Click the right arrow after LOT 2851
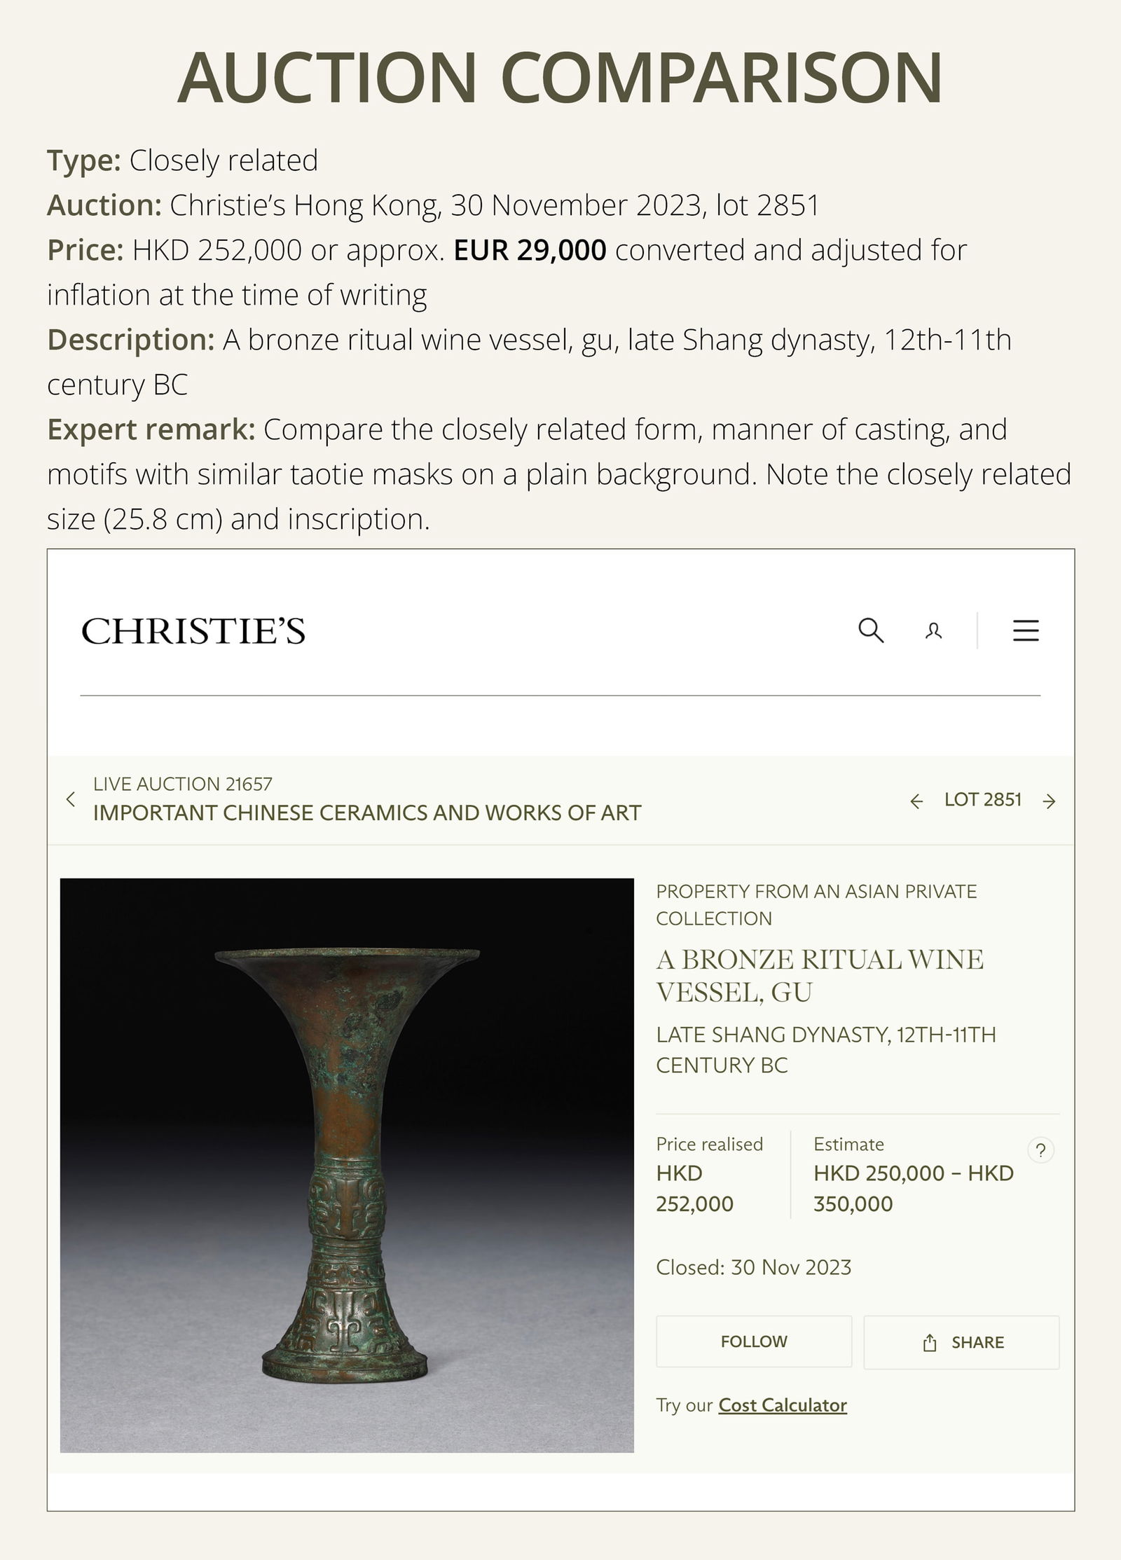The width and height of the screenshot is (1121, 1560). pos(1049,799)
